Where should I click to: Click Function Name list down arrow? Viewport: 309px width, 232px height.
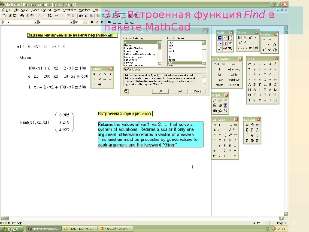[x=204, y=64]
